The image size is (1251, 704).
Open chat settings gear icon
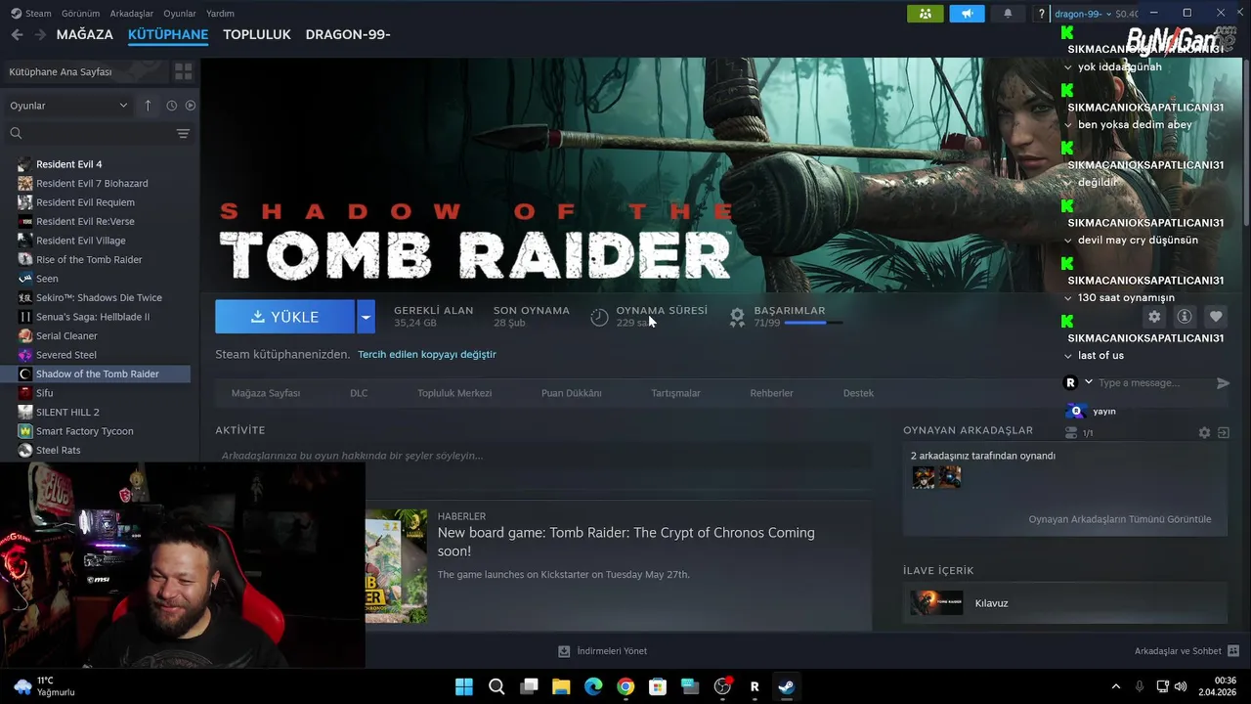[x=1204, y=433]
